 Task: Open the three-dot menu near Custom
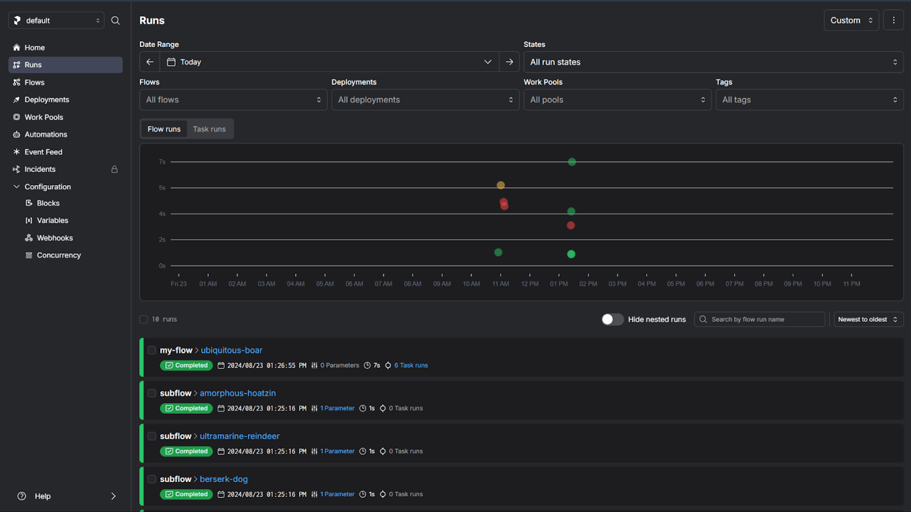[893, 20]
